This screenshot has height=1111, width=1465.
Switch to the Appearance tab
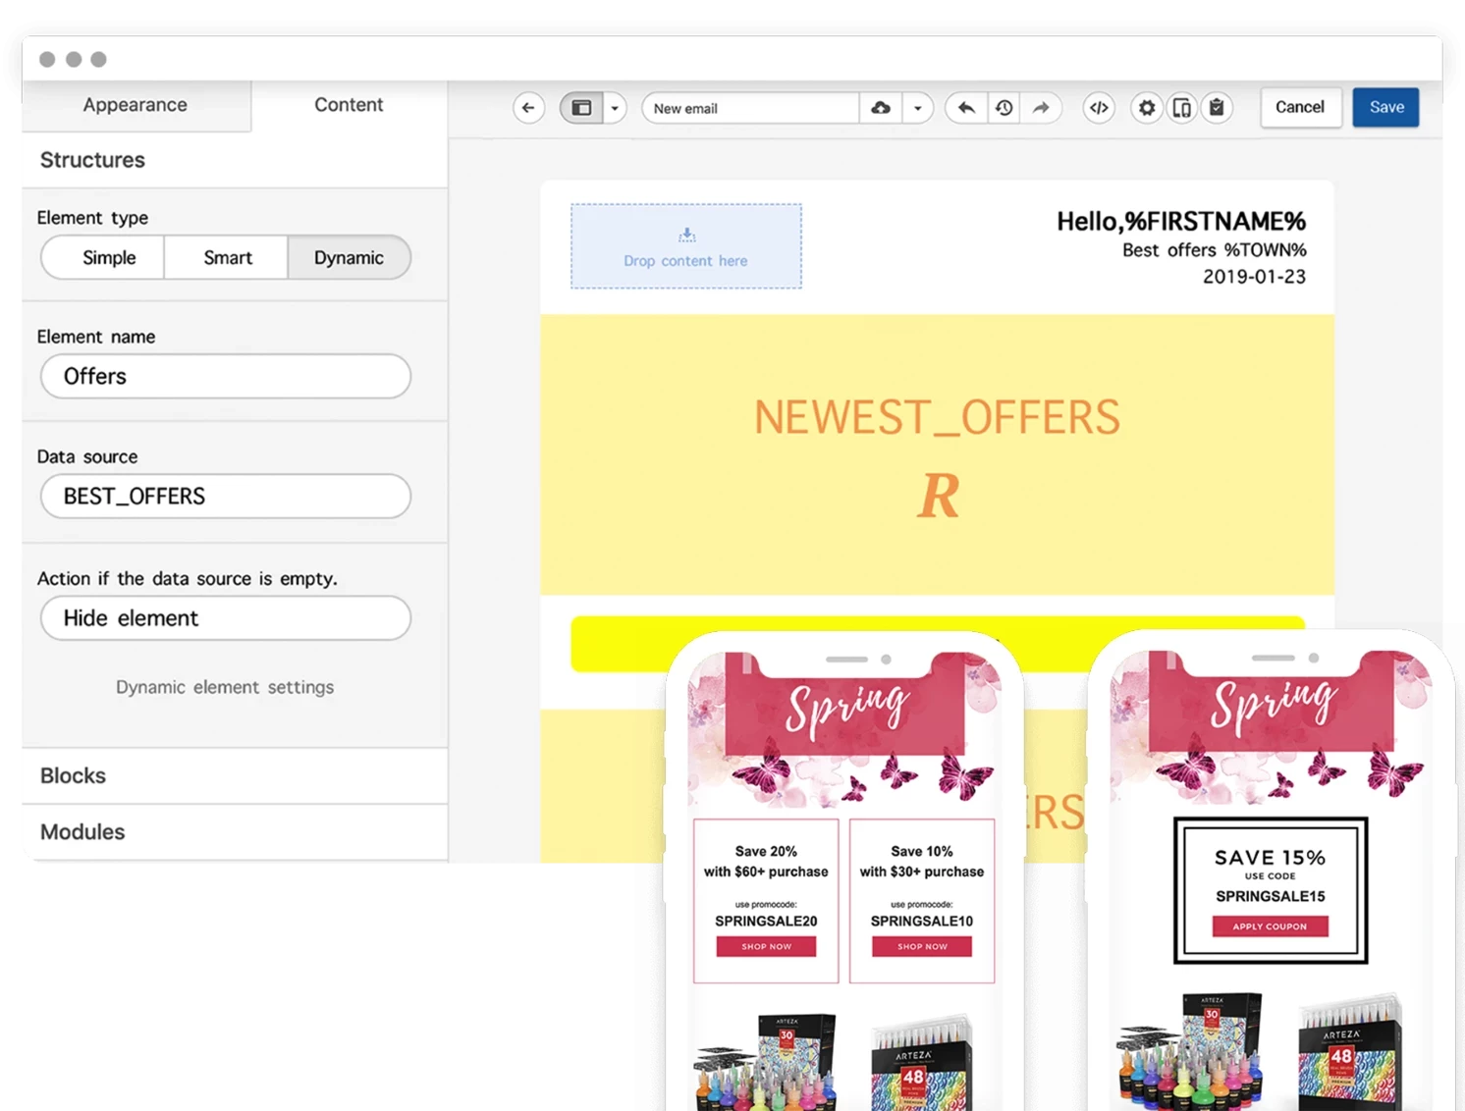point(135,105)
